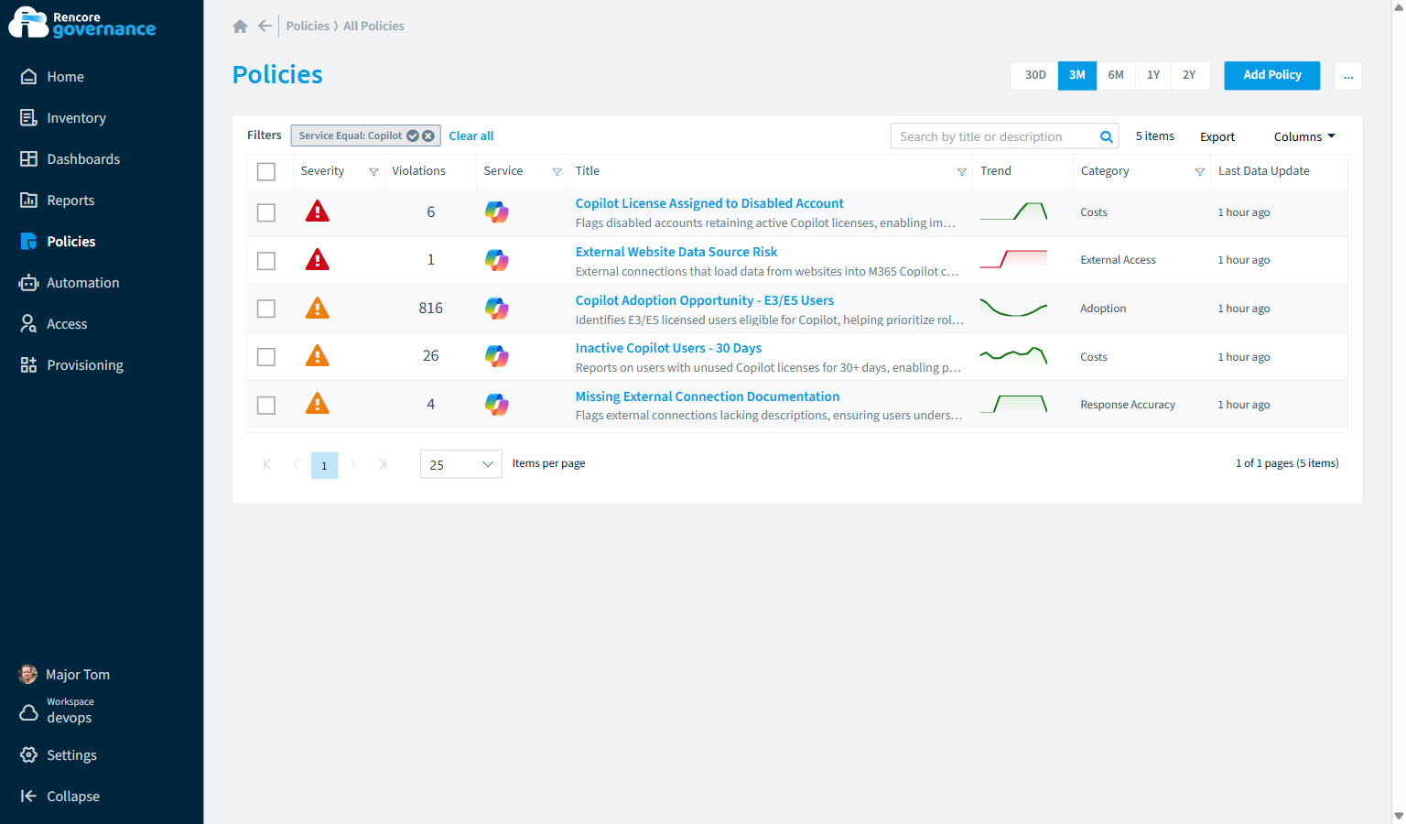Click the search magnifier icon
Viewport: 1406px width, 824px height.
pos(1106,136)
